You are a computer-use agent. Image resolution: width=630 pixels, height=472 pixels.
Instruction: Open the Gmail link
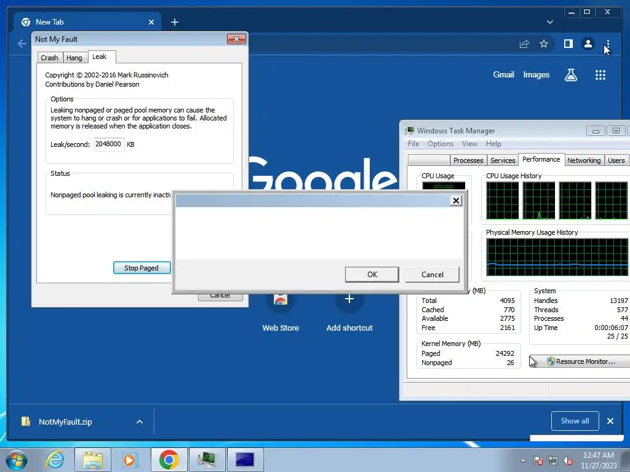click(503, 74)
